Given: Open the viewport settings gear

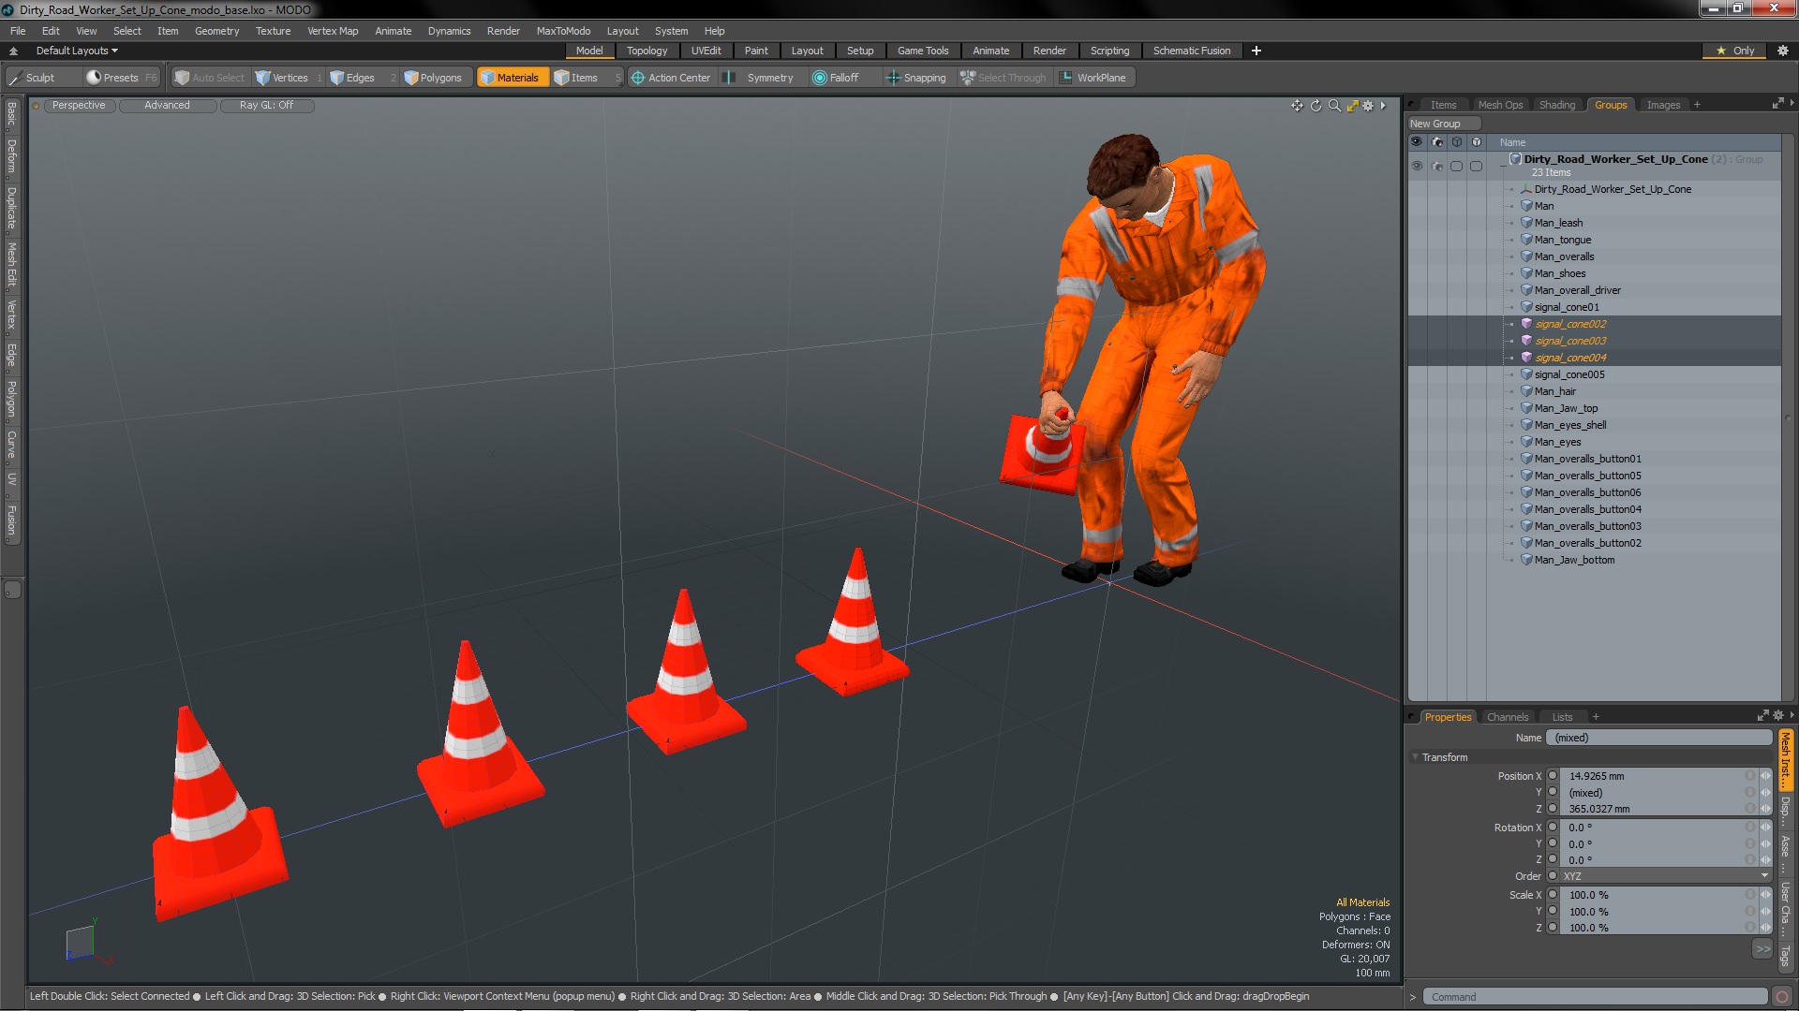Looking at the screenshot, I should (1368, 106).
